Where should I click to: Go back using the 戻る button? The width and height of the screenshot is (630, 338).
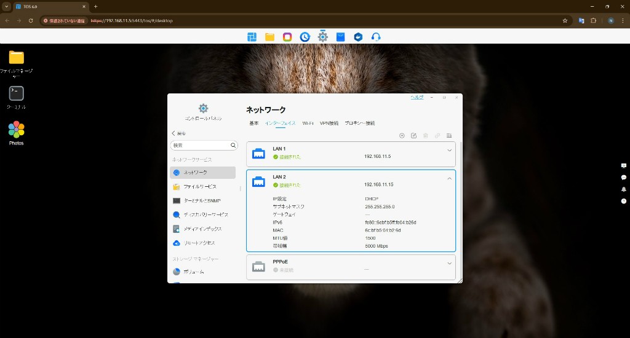click(178, 133)
